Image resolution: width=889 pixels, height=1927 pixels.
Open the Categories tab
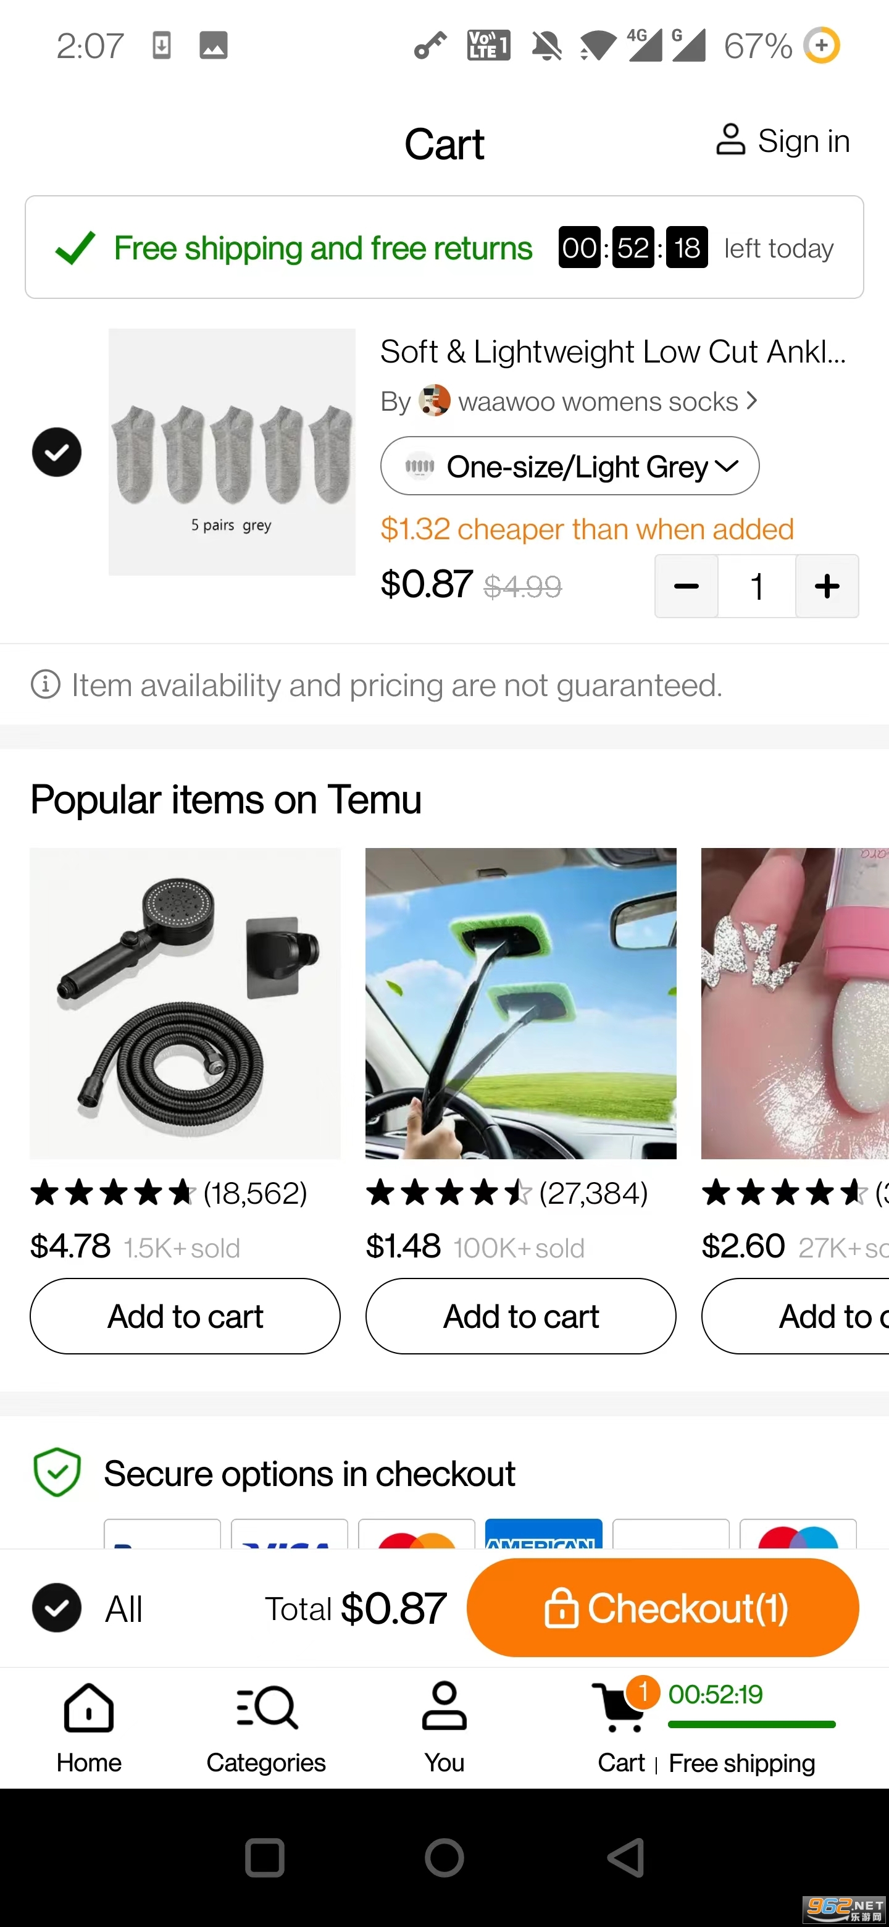(266, 1726)
